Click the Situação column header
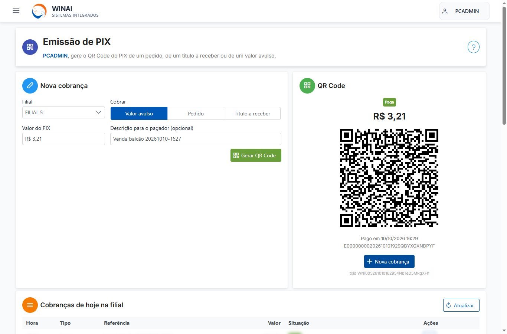 299,323
